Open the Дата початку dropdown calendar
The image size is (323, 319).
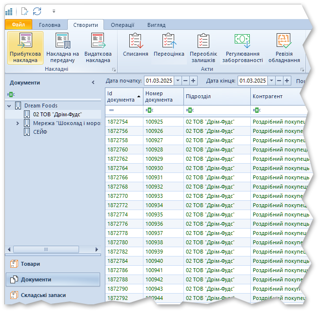pyautogui.click(x=178, y=81)
